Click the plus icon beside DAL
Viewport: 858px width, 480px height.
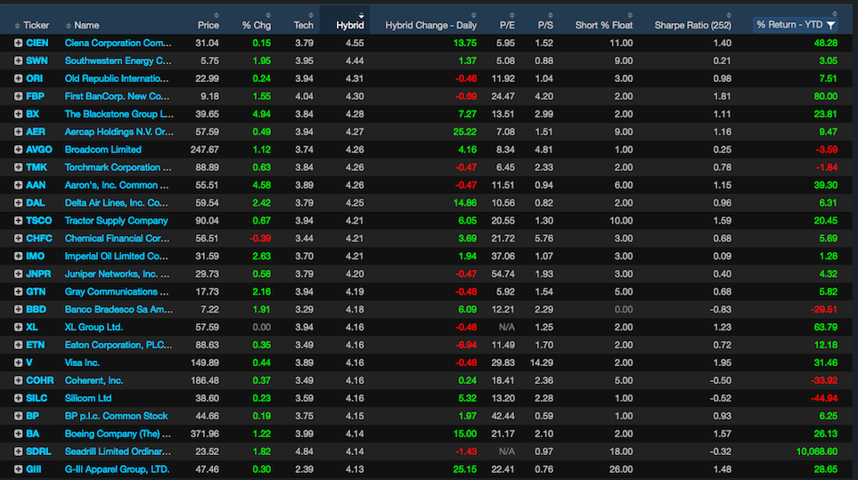(18, 203)
